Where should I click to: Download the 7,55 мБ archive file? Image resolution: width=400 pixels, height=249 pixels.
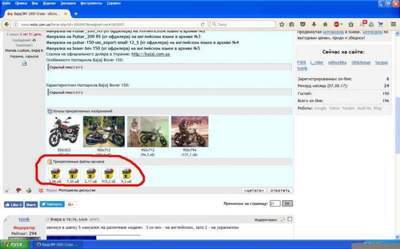pos(73,174)
